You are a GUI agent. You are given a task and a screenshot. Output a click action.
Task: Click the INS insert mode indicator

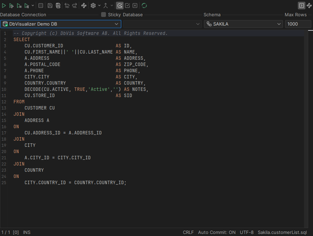click(x=27, y=233)
